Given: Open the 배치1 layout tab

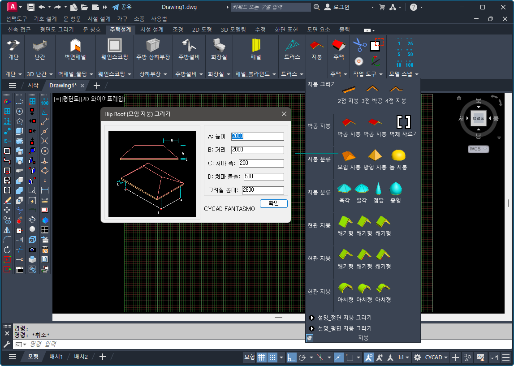Looking at the screenshot, I should coord(56,357).
